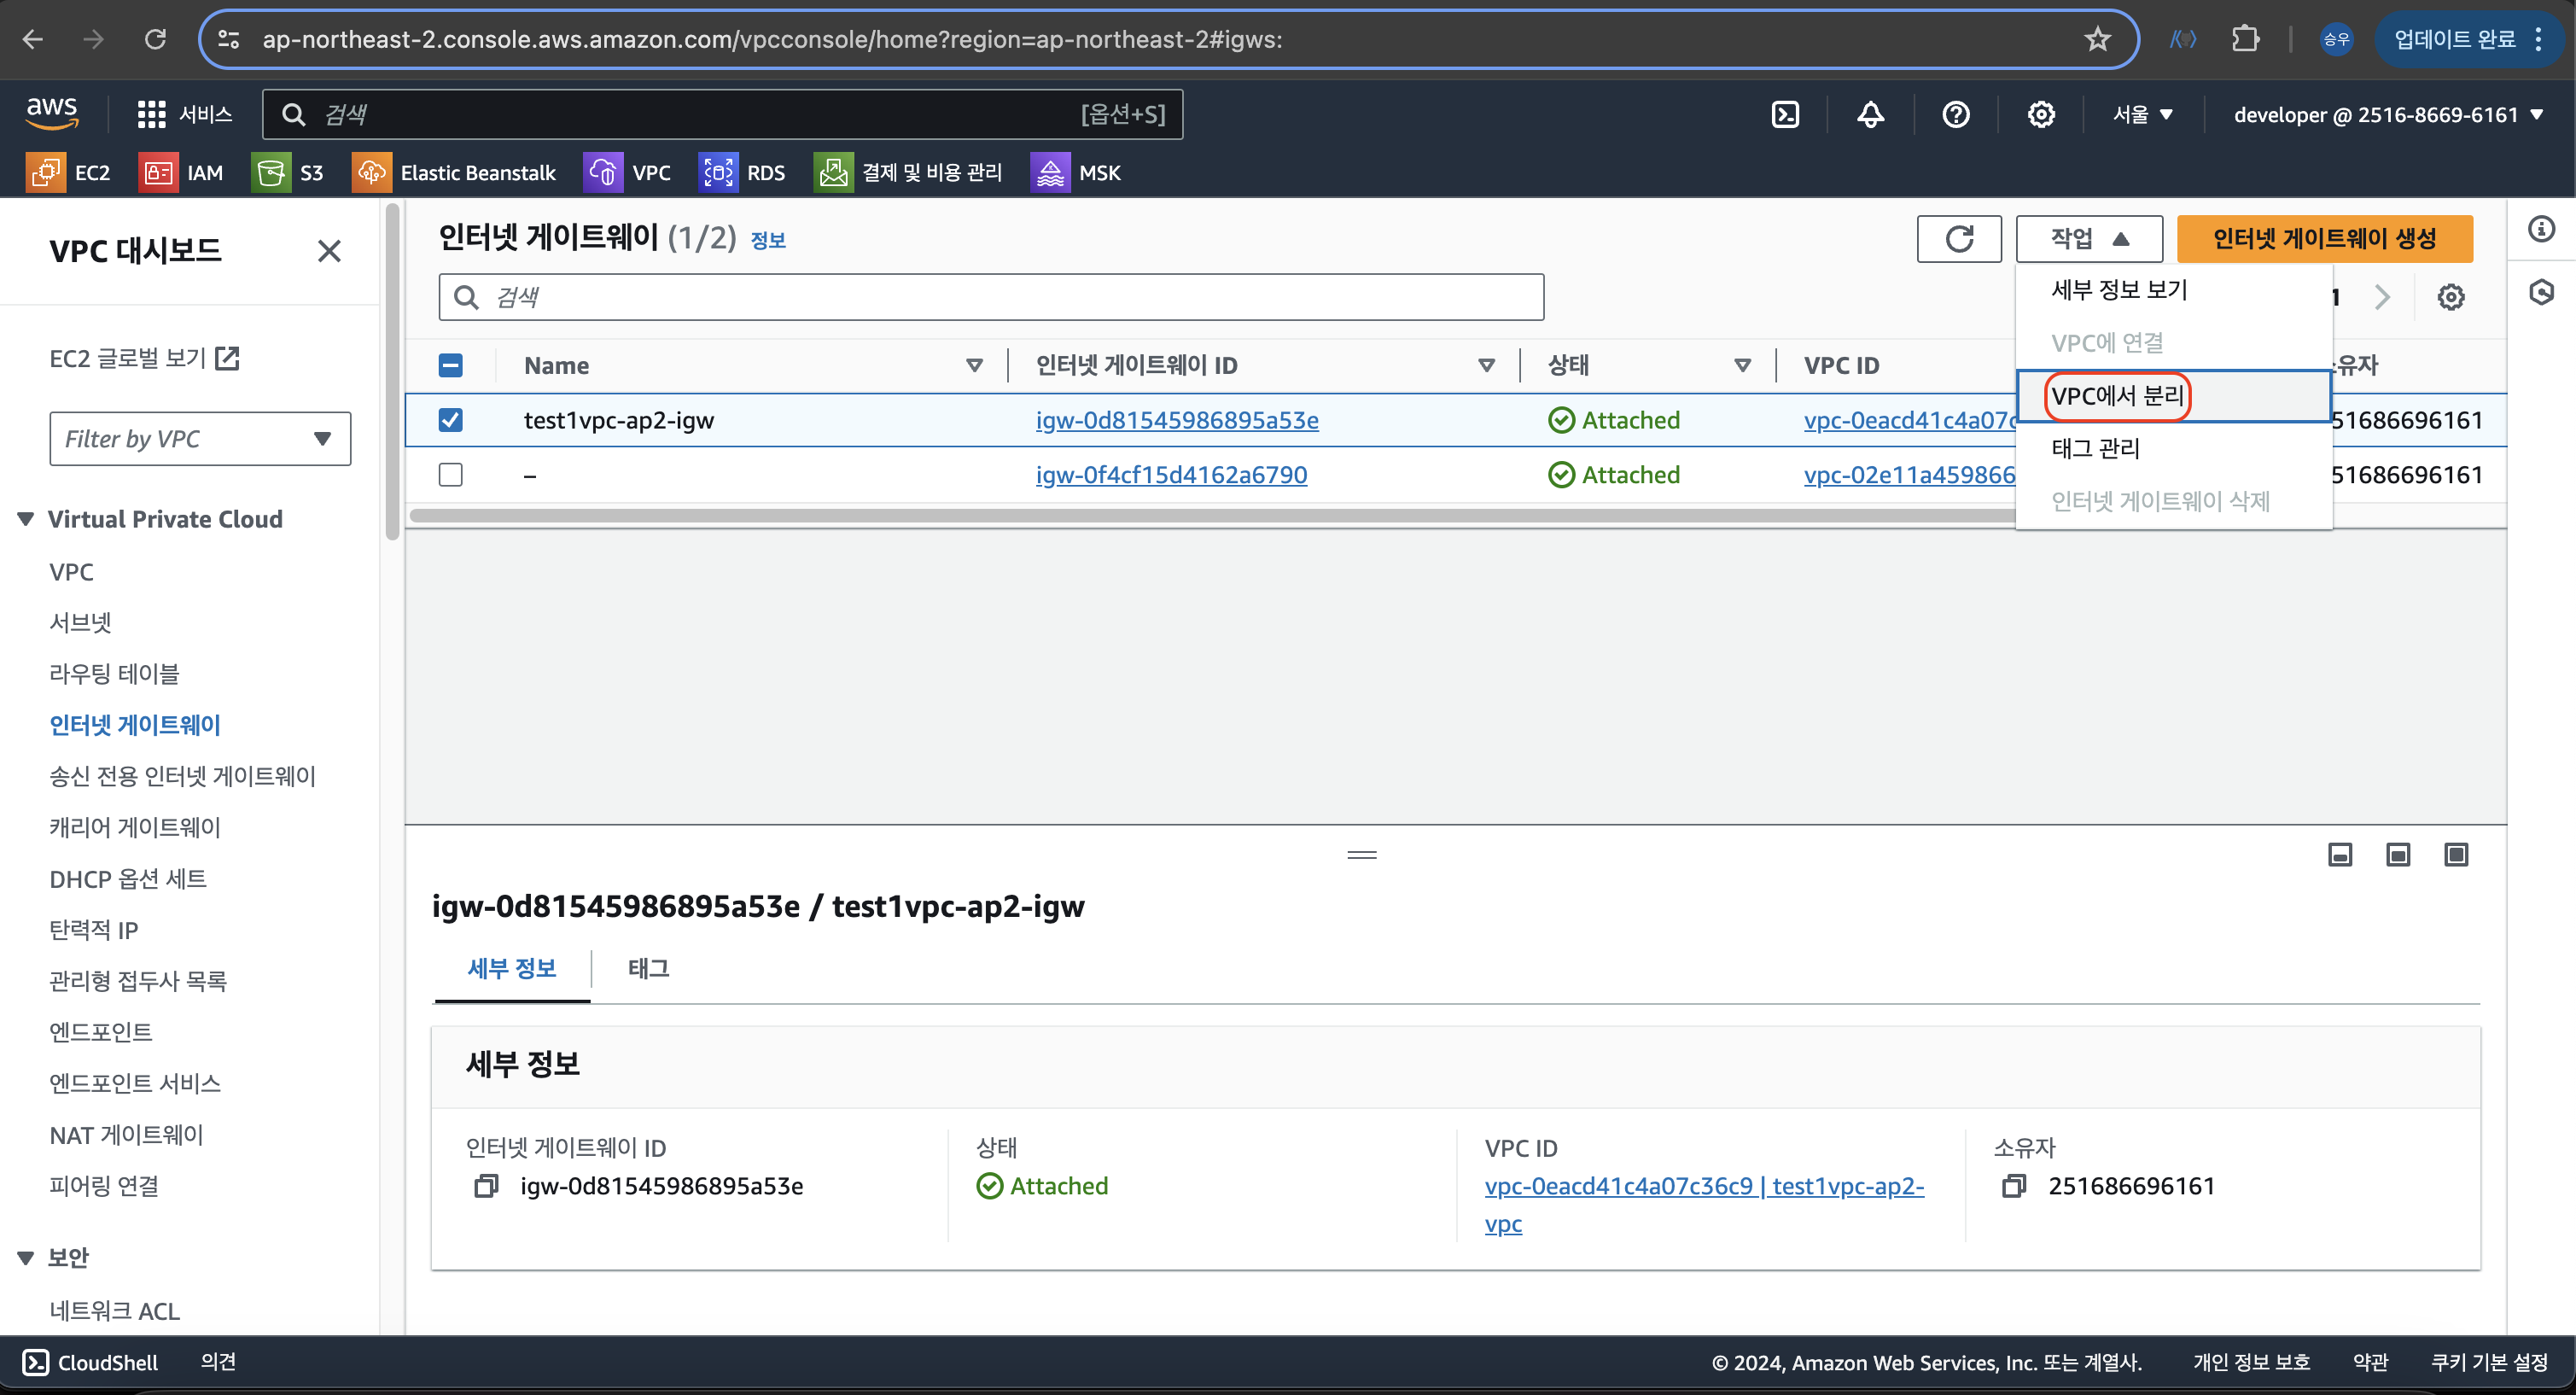Screen dimensions: 2576x1395
Task: Open the Filter by VPC dropdown
Action: (200, 439)
